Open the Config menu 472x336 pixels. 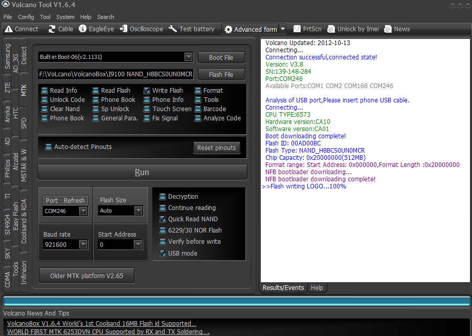[x=26, y=17]
